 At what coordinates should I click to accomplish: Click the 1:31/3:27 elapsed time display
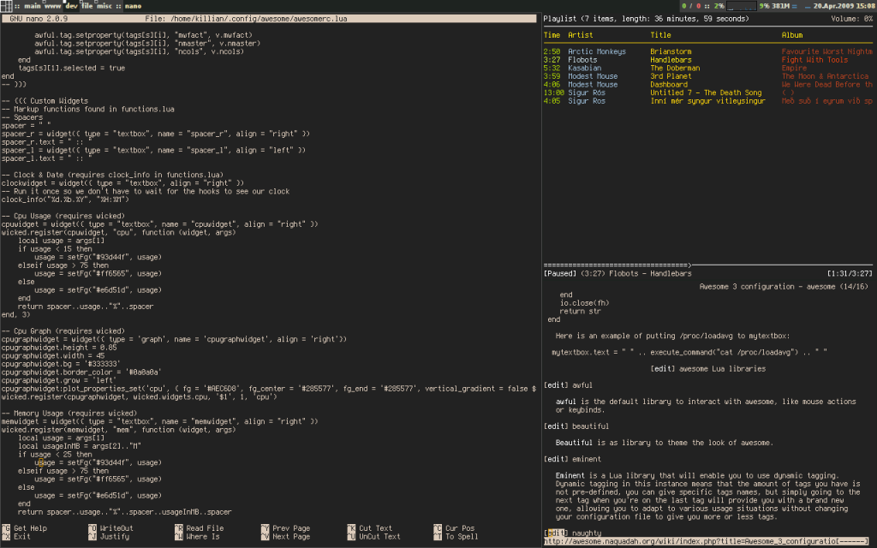click(850, 273)
